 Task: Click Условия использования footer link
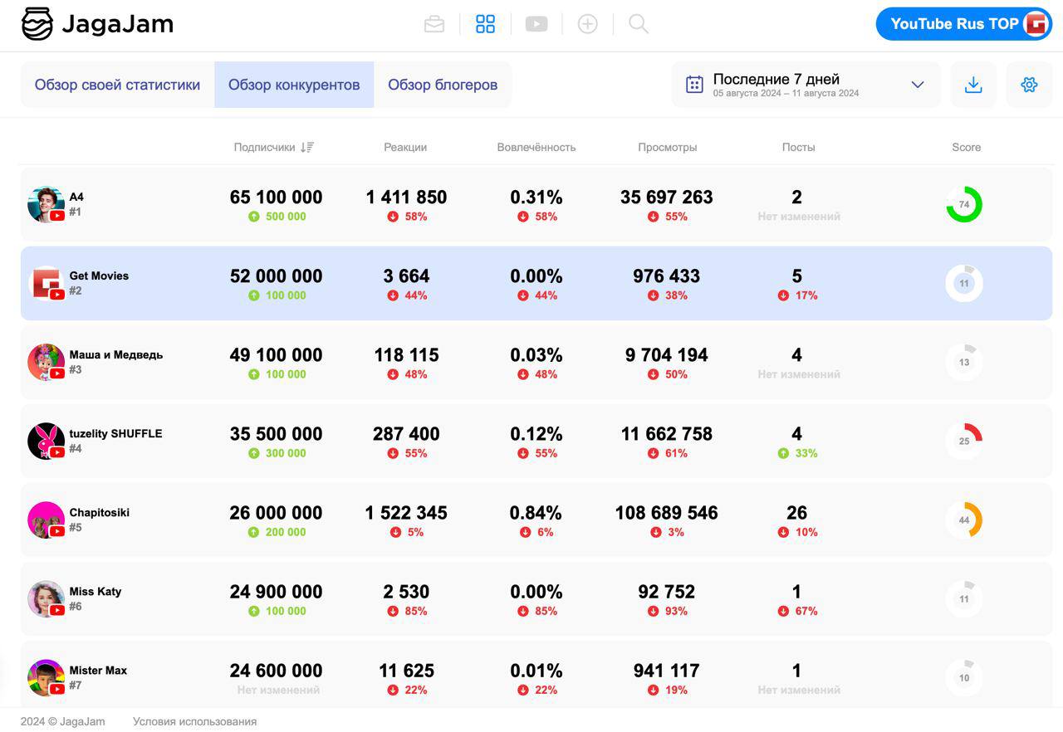[x=194, y=721]
